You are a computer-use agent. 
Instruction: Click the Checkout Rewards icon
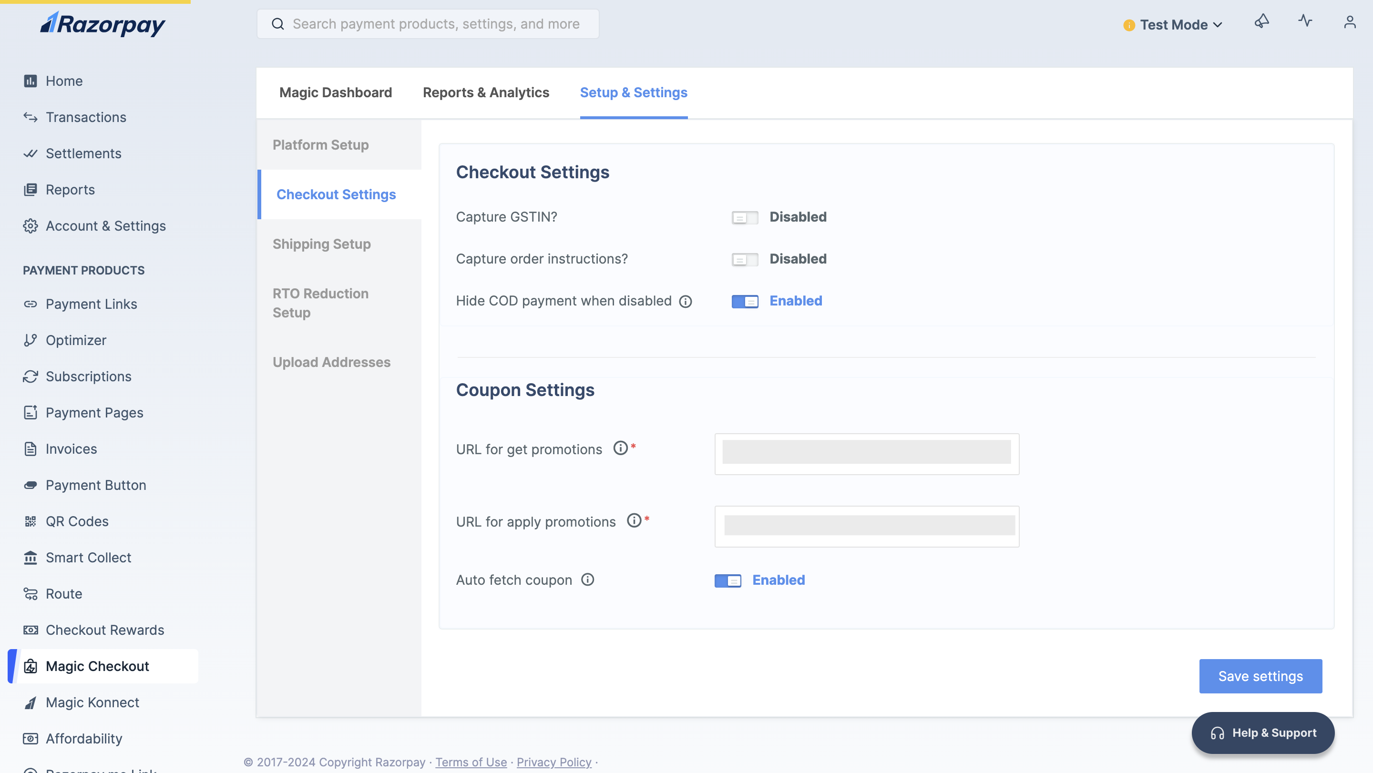coord(31,630)
